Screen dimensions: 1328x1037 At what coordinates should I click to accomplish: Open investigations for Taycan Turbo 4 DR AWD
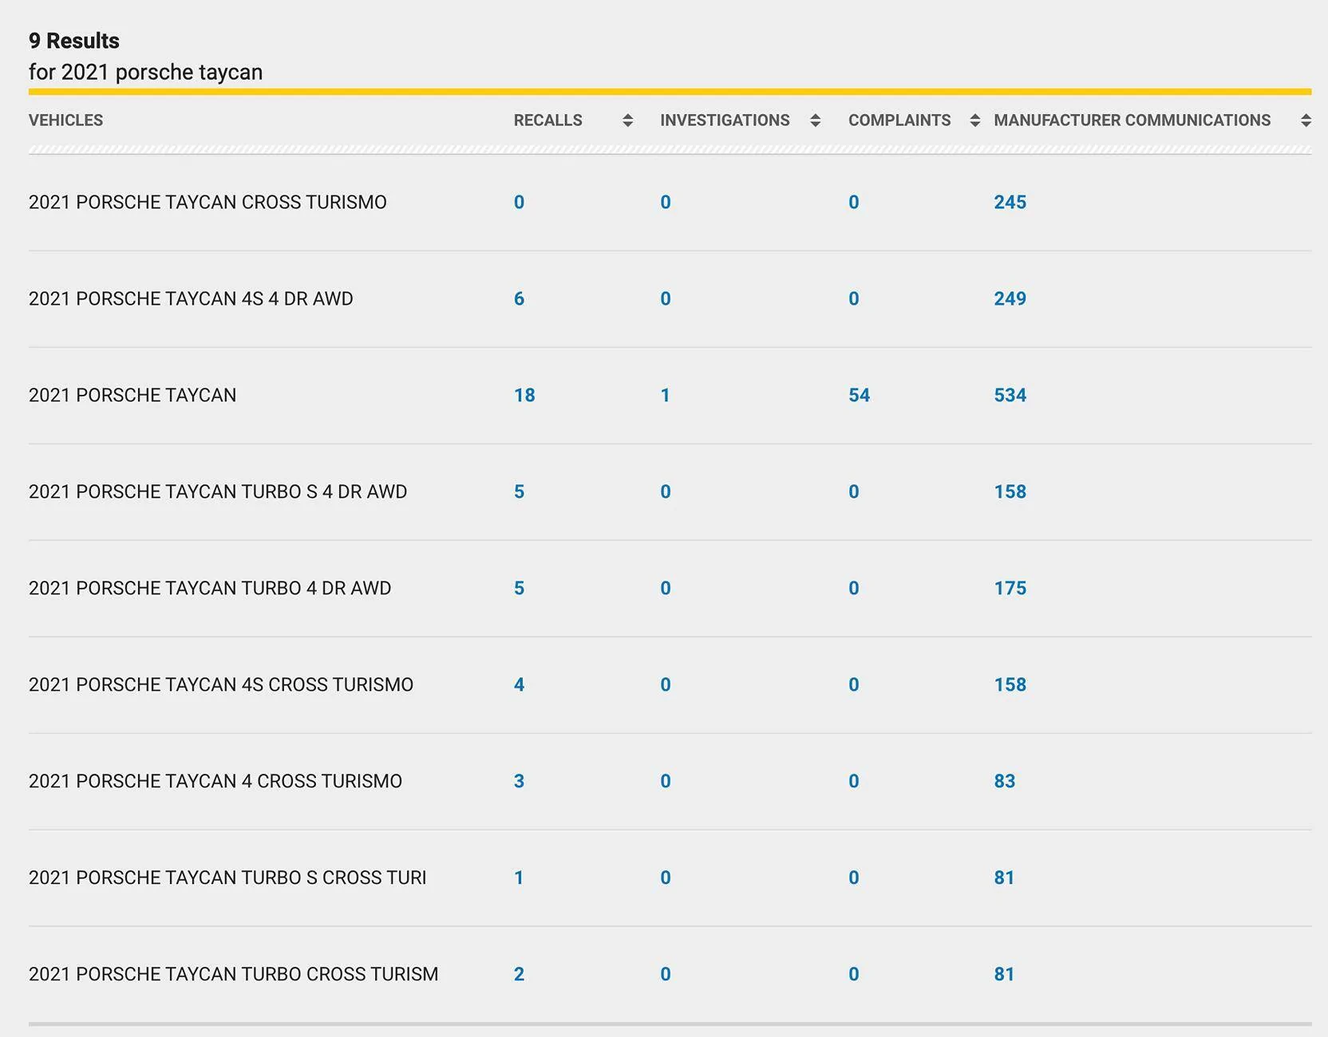[x=666, y=589]
